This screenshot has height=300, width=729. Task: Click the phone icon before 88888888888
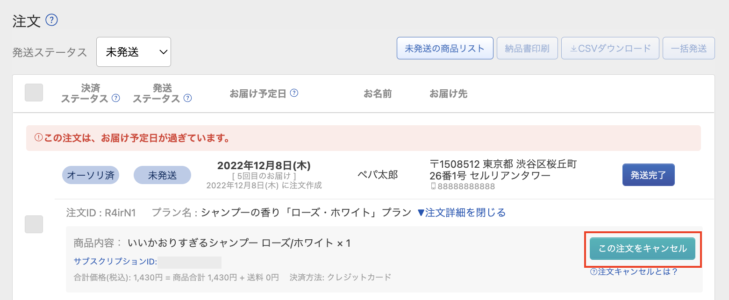[x=433, y=186]
